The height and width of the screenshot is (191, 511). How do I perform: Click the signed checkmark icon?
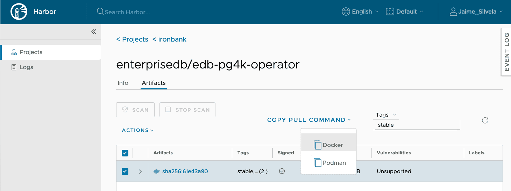[x=282, y=171]
